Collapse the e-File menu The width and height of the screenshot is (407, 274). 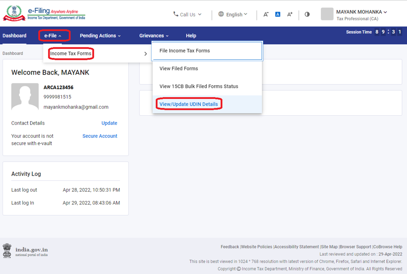pos(53,35)
